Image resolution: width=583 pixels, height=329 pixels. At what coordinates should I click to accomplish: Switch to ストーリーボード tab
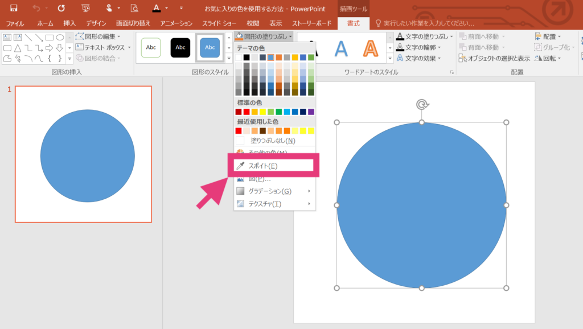coord(311,23)
